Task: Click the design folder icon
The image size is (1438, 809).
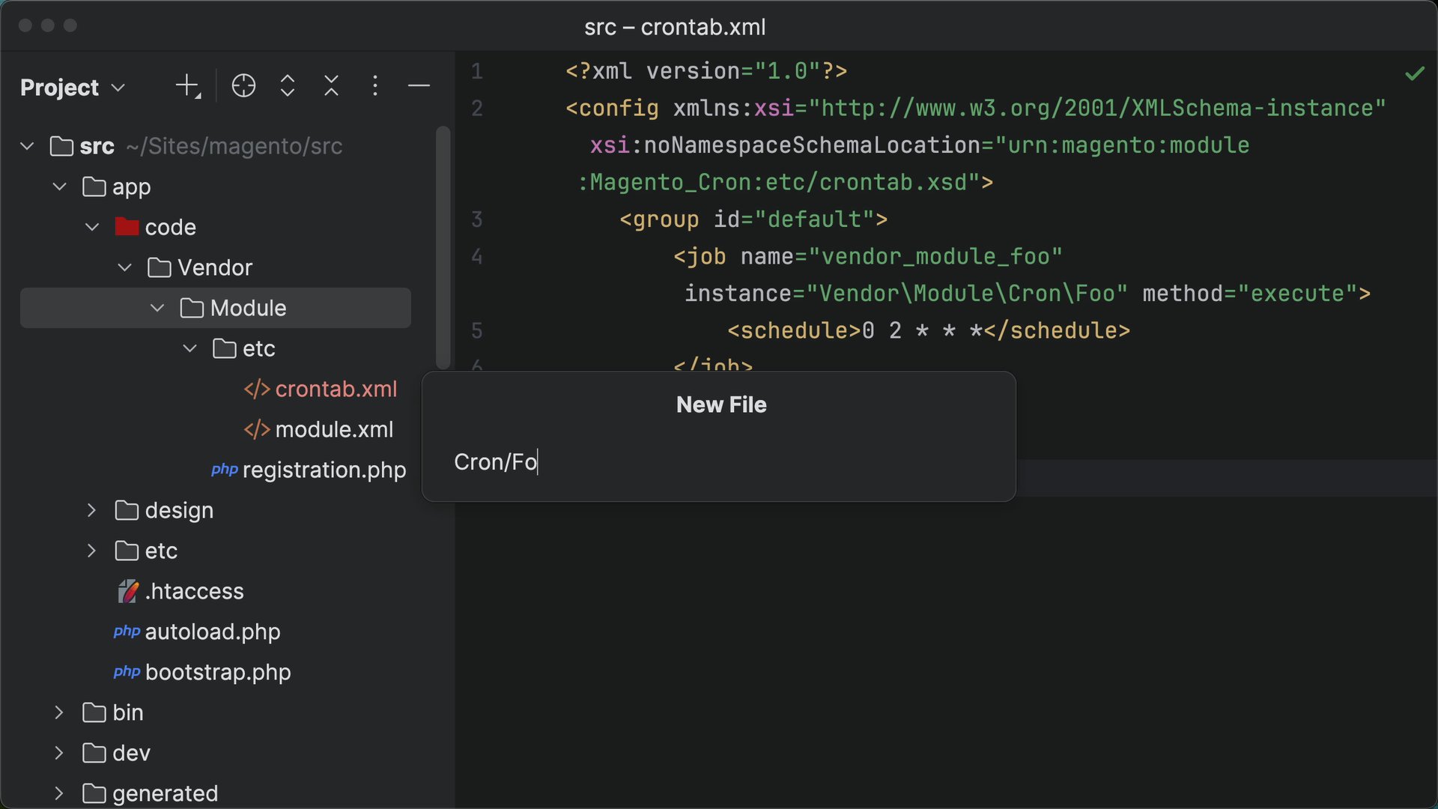Action: tap(127, 510)
